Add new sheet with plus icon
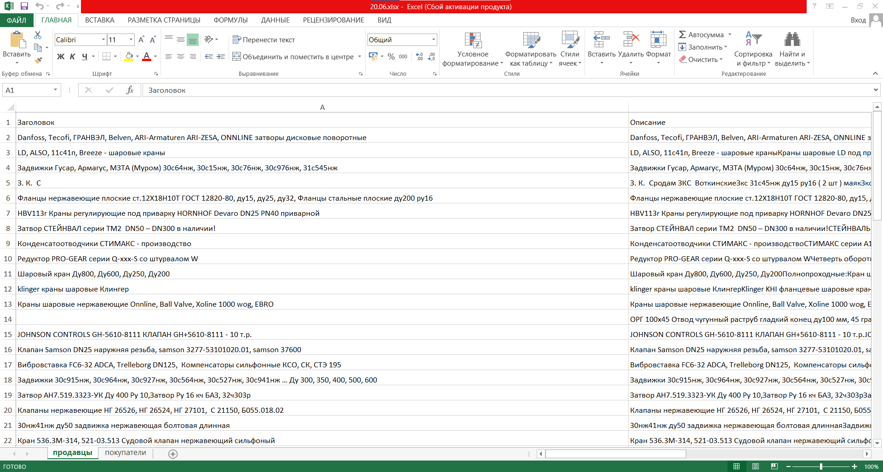The width and height of the screenshot is (883, 472). point(173,454)
